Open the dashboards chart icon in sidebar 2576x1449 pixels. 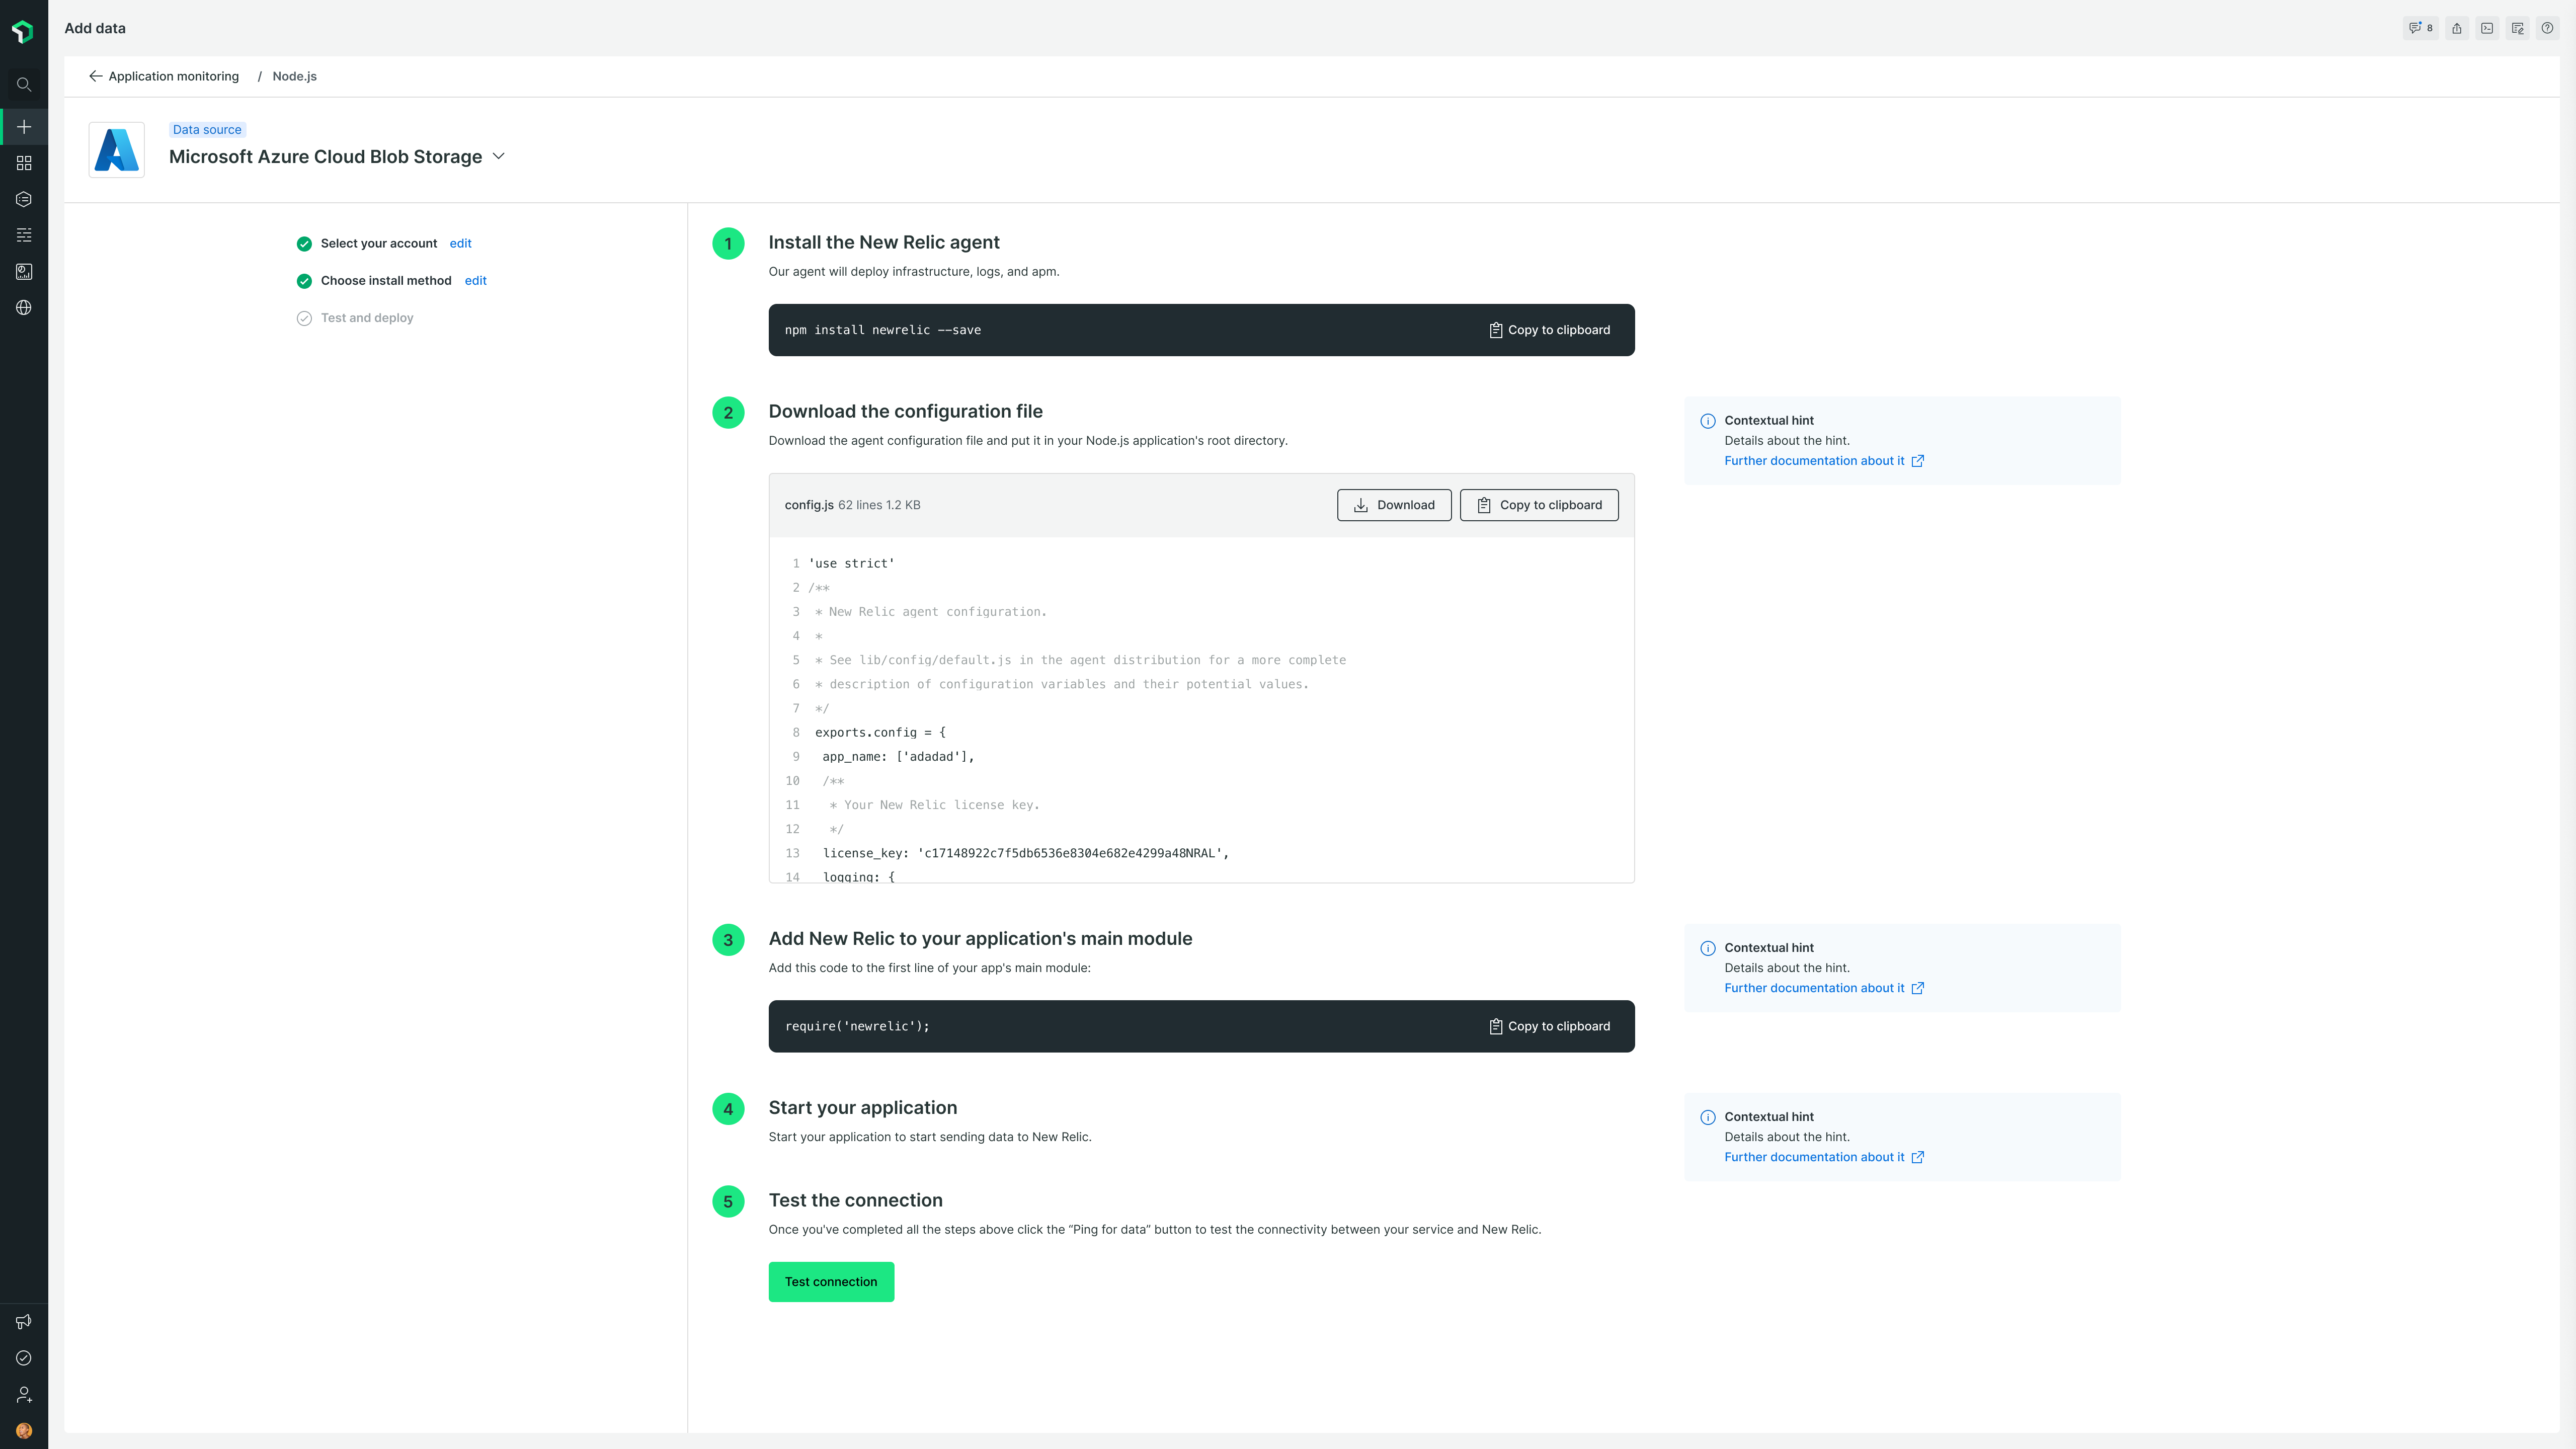[x=24, y=271]
